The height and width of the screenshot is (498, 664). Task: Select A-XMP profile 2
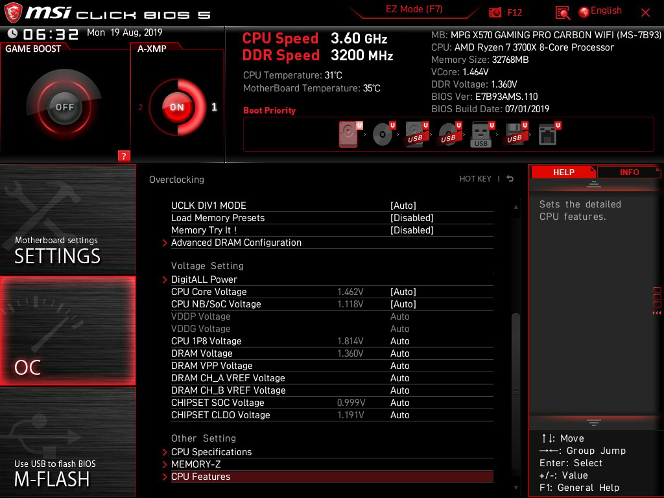[x=140, y=107]
